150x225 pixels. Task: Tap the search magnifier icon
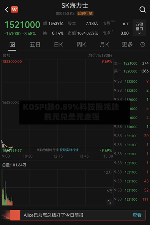142,10
